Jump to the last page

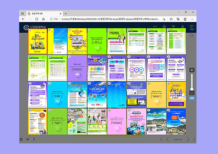tap(194, 139)
